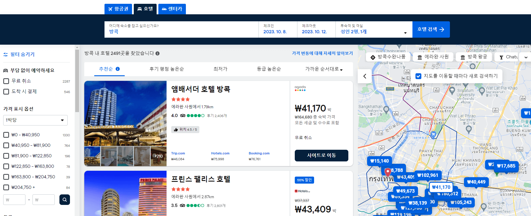
Task: Select the 호텔 hotel tab
Action: pos(145,9)
